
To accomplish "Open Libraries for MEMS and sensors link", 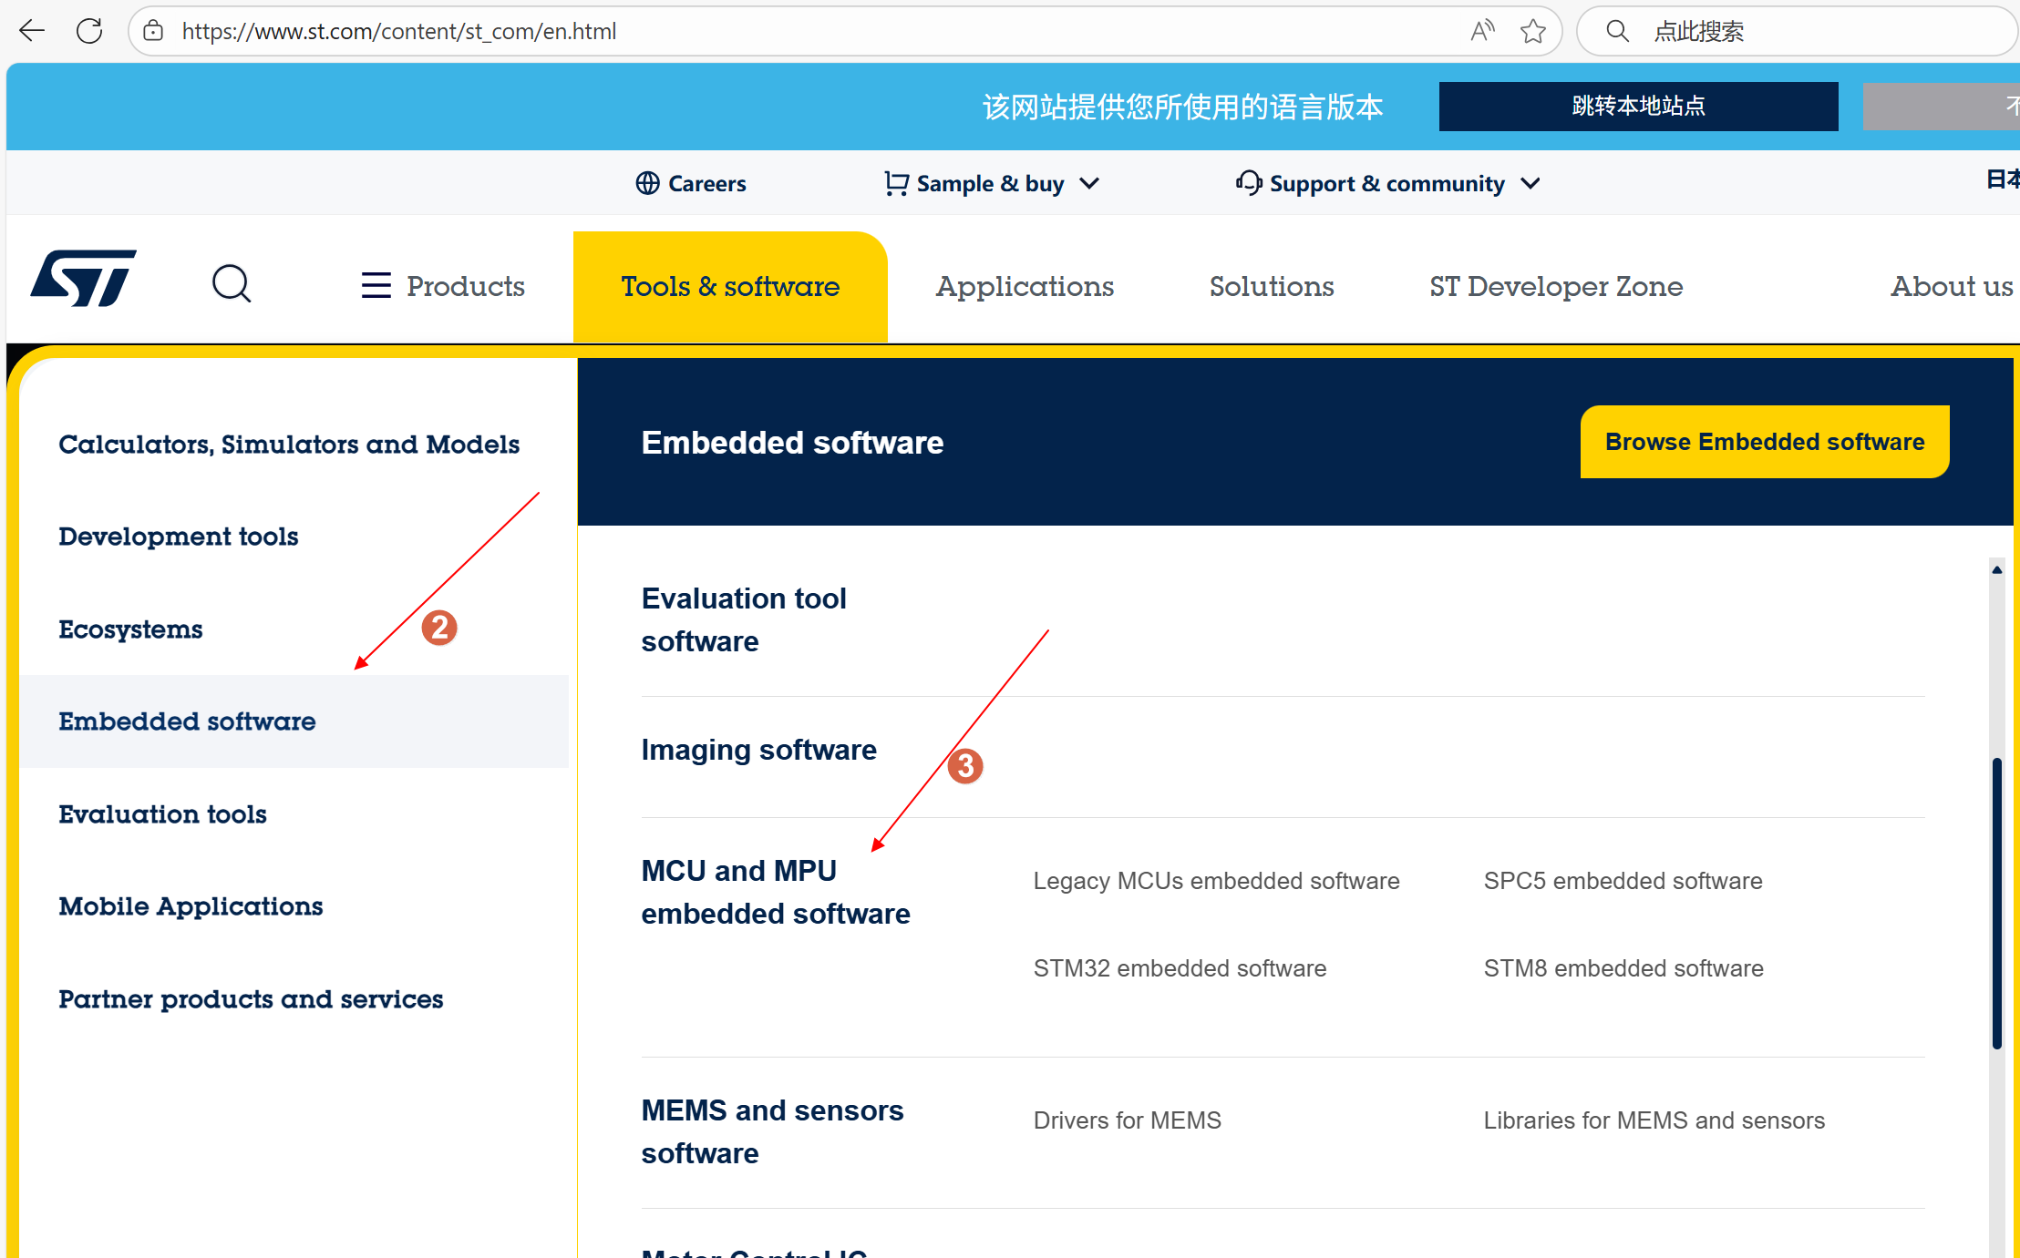I will tap(1654, 1120).
